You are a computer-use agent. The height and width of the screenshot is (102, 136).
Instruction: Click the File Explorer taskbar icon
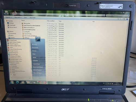28,82
